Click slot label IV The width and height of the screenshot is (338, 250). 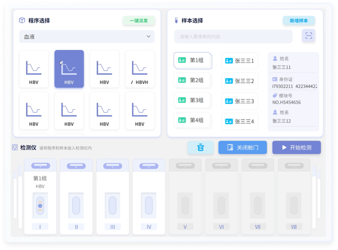tap(149, 227)
